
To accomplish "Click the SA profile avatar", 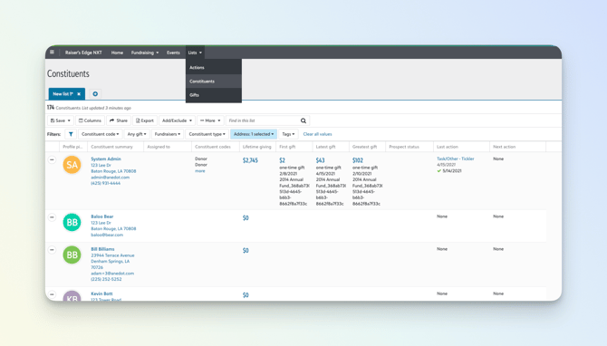I will 72,165.
